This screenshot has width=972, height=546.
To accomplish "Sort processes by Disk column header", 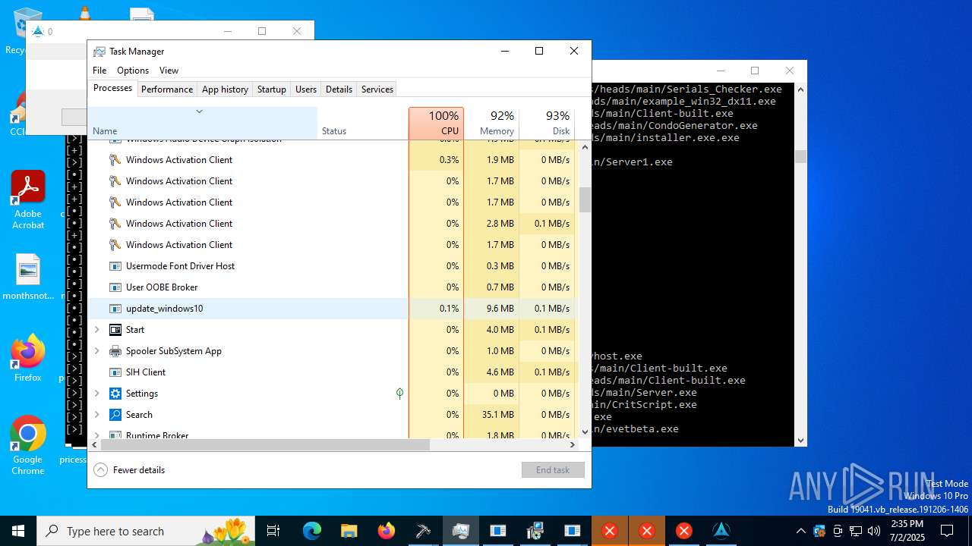I will (547, 123).
